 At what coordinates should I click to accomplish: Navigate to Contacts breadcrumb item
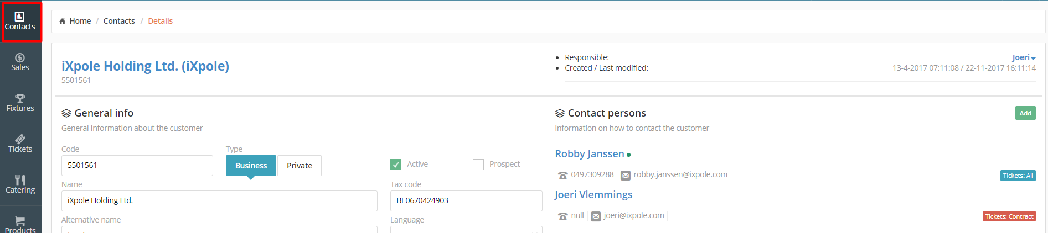(x=119, y=21)
